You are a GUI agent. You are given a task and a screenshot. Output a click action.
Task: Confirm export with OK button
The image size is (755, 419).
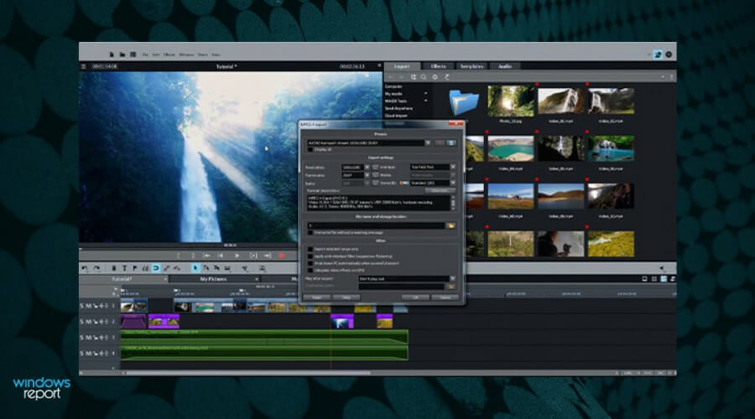pyautogui.click(x=415, y=297)
